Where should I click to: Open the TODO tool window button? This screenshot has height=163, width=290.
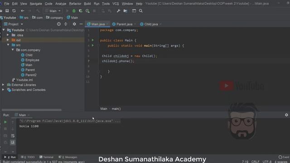coord(28,157)
